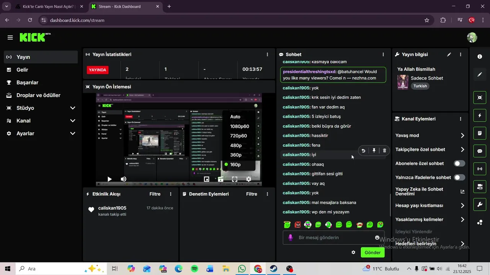This screenshot has width=490, height=275.
Task: Mute the stream preview volume
Action: coord(124,179)
